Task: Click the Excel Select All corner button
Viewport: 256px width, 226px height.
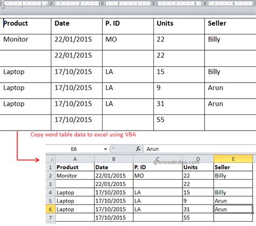Action: click(51, 159)
